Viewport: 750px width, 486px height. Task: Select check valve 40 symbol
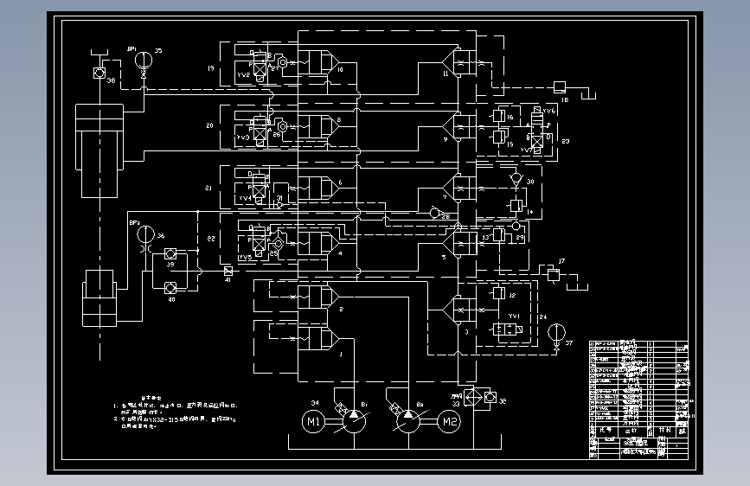click(170, 288)
